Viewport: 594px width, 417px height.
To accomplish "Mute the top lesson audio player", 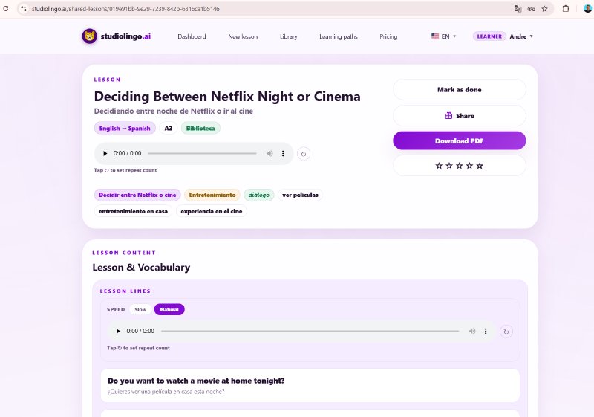I will 270,154.
